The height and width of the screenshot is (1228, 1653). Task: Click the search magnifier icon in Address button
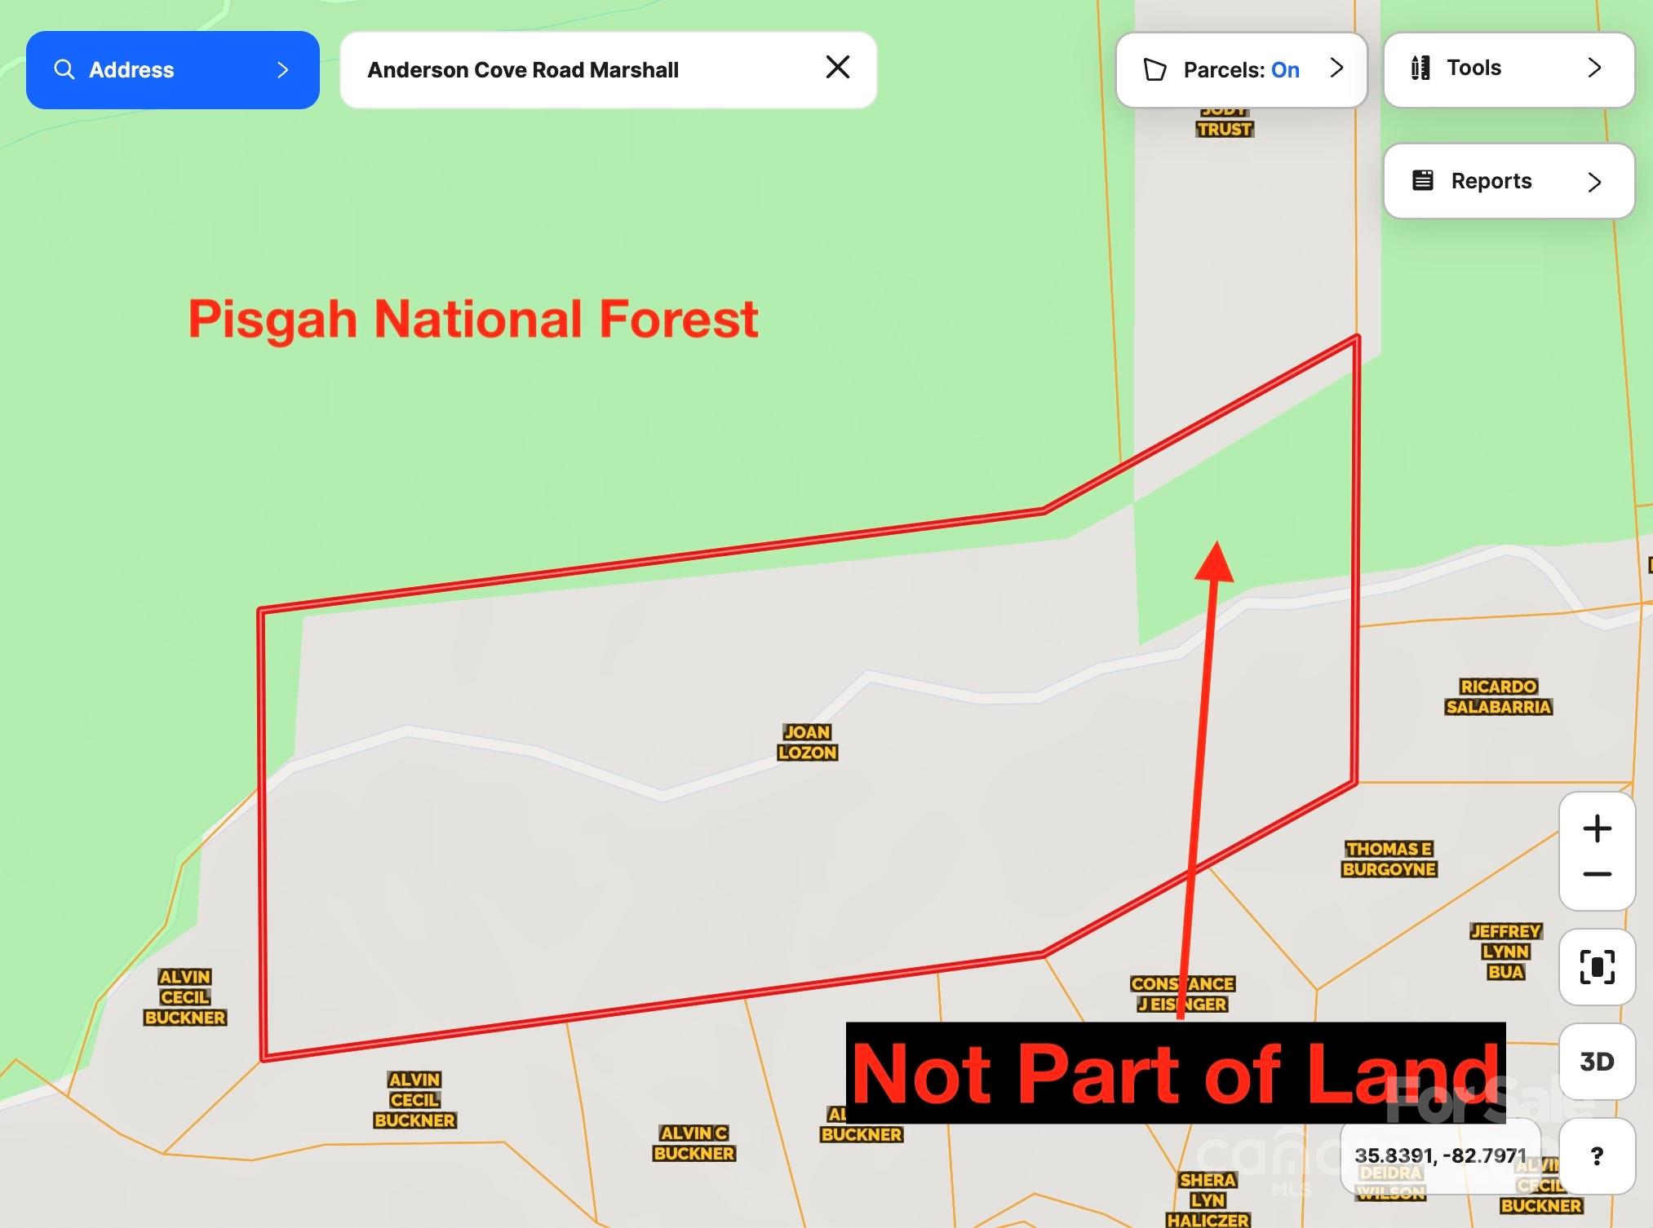[64, 69]
